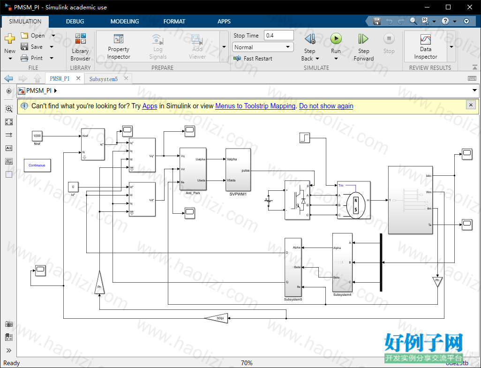Expand the Run button dropdown arrow

[x=336, y=59]
